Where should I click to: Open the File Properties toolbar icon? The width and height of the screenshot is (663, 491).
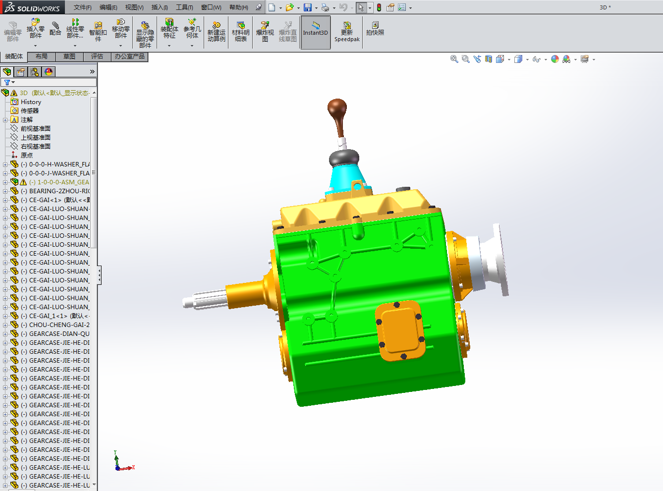coord(390,7)
